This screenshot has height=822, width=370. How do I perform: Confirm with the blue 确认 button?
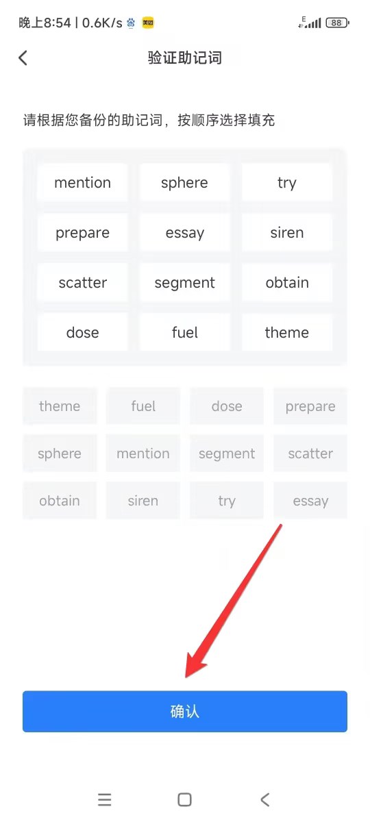pos(185,711)
